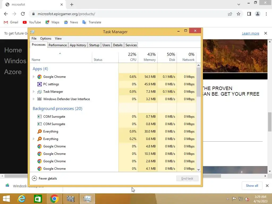Viewport: 272px width, 204px height.
Task: Click the End task button
Action: (x=187, y=178)
